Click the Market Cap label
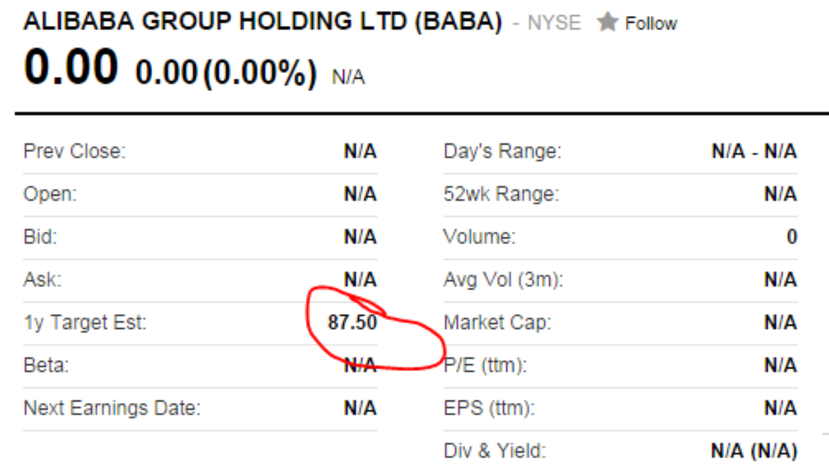Image resolution: width=829 pixels, height=466 pixels. tap(497, 322)
